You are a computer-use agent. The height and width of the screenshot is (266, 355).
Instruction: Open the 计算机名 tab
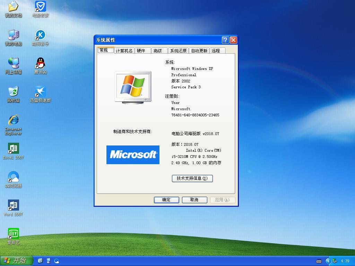[x=124, y=50]
